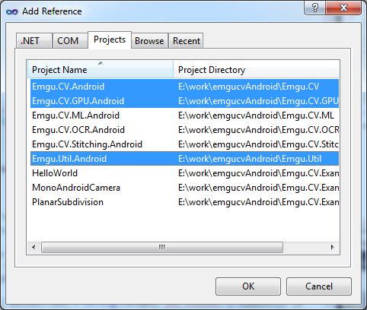The width and height of the screenshot is (367, 310).
Task: Click the Cancel button
Action: coord(319,286)
